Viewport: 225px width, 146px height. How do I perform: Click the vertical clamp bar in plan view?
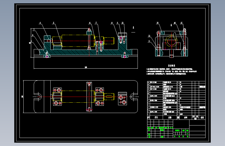89,97
